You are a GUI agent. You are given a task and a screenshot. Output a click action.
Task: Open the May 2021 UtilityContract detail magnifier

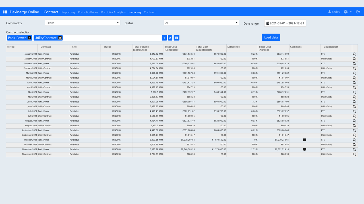(354, 97)
